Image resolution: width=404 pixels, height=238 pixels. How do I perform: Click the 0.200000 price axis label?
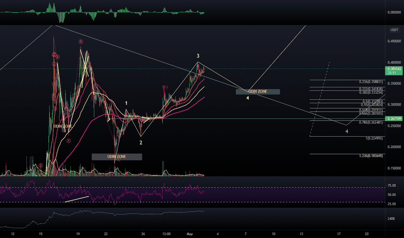394,147
